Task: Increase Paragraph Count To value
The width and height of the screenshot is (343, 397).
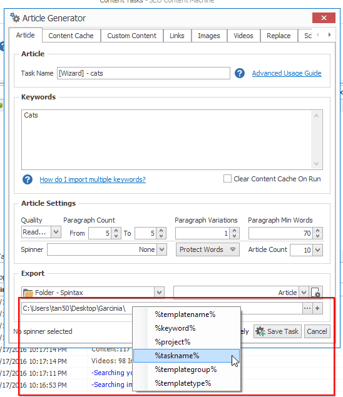Action: pos(161,231)
